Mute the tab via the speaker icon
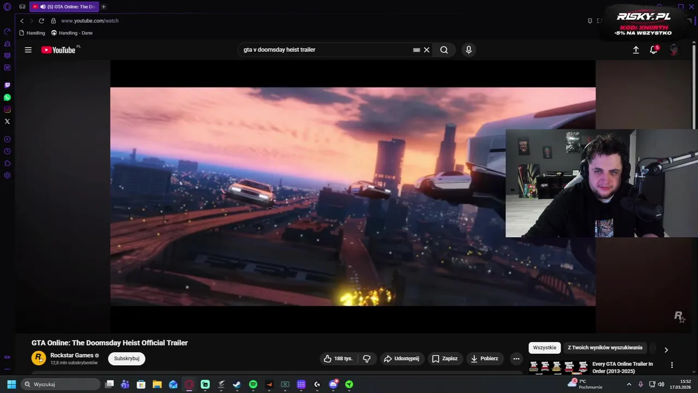 43,7
